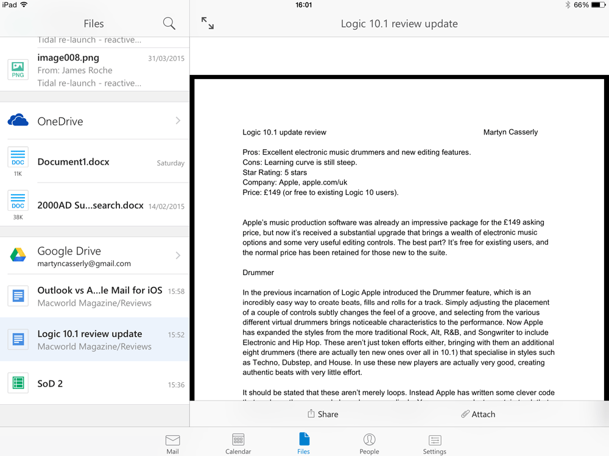Image resolution: width=609 pixels, height=456 pixels.
Task: Click the Files panel title
Action: pyautogui.click(x=94, y=24)
